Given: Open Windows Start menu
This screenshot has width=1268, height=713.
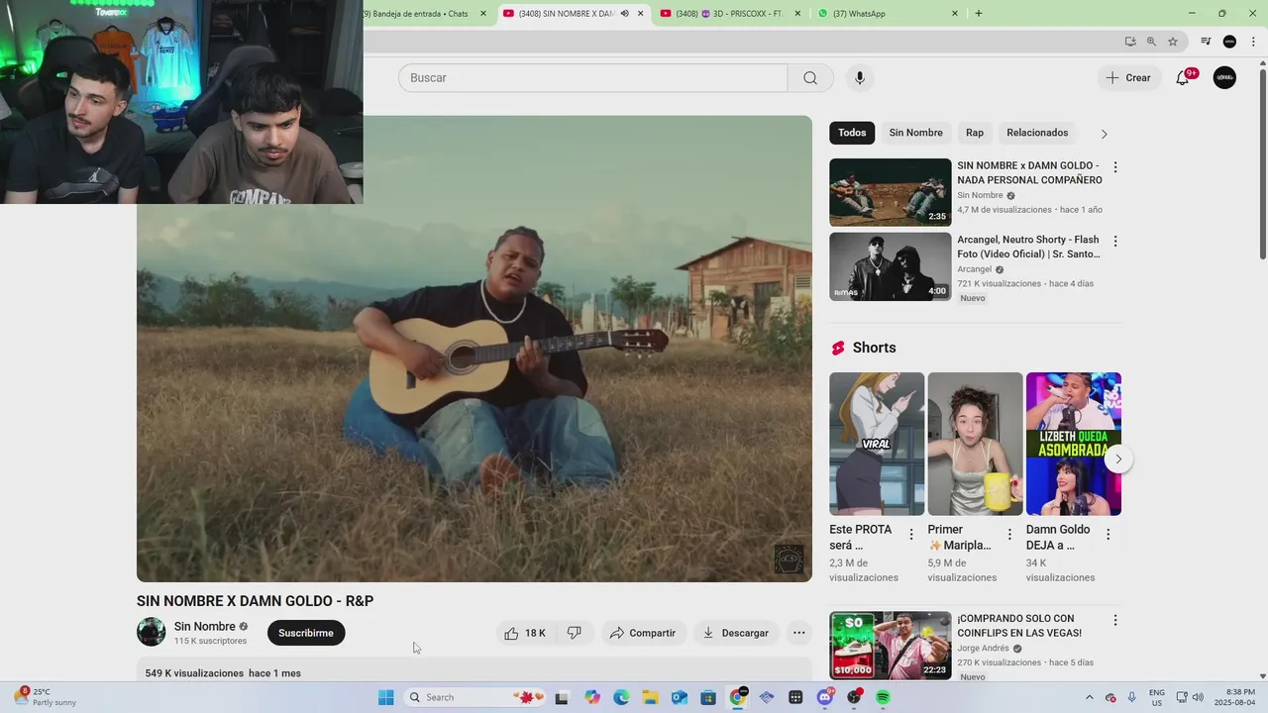Looking at the screenshot, I should click(x=385, y=697).
